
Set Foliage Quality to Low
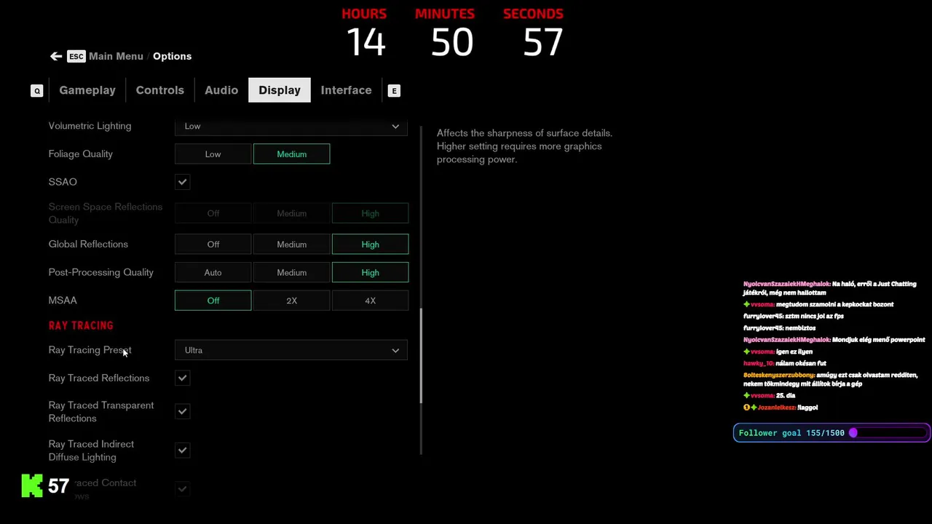tap(213, 154)
